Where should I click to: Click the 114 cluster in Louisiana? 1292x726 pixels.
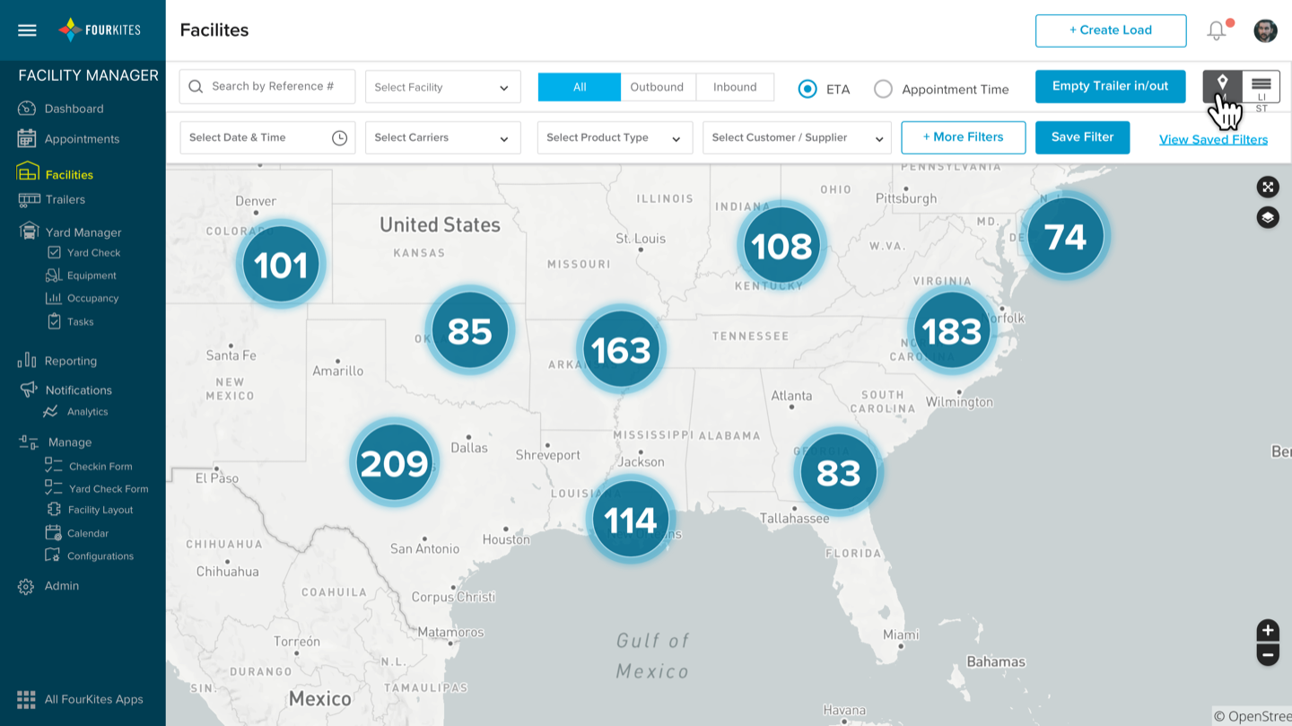point(630,520)
